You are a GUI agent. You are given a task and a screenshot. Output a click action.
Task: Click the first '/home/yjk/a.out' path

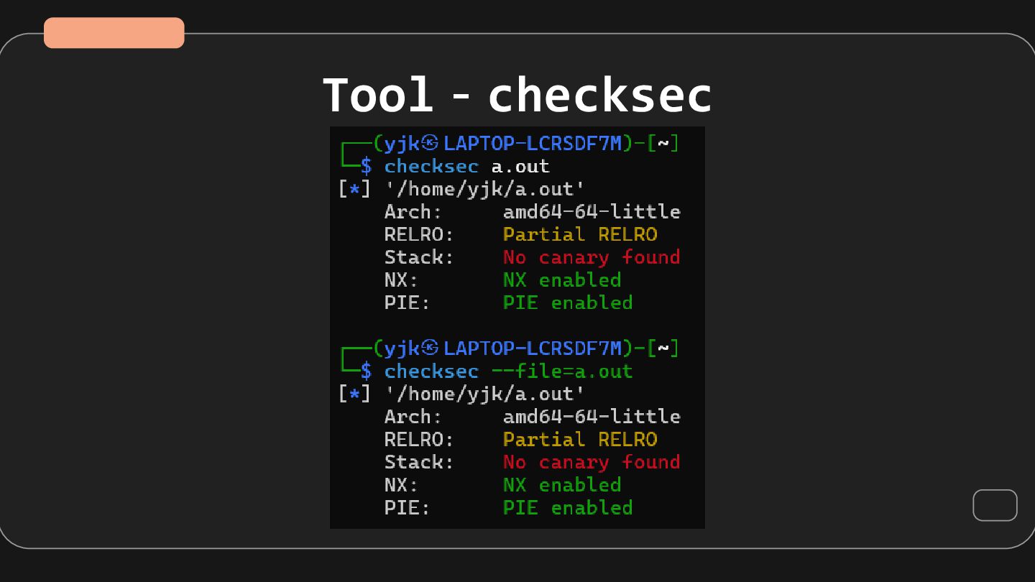[484, 189]
